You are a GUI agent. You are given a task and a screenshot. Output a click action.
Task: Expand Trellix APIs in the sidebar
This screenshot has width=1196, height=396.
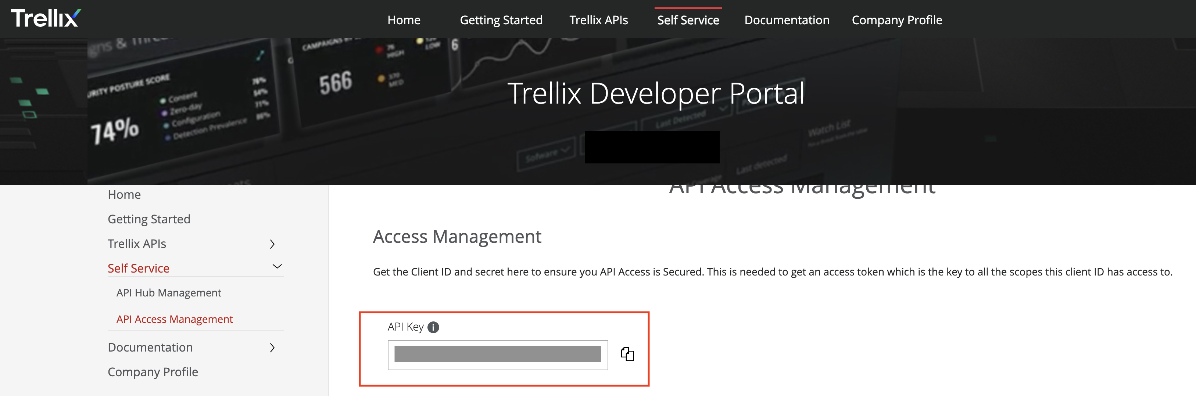click(272, 244)
